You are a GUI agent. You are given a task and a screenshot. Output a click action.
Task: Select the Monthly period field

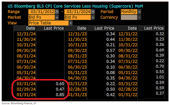(x=129, y=12)
